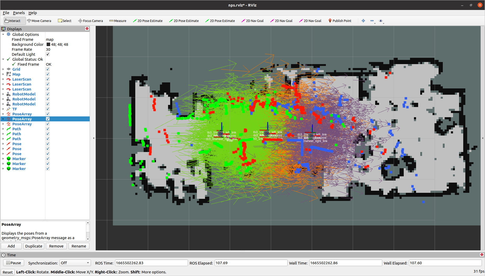Toggle the Default Light checkbox
The height and width of the screenshot is (276, 485).
point(48,54)
